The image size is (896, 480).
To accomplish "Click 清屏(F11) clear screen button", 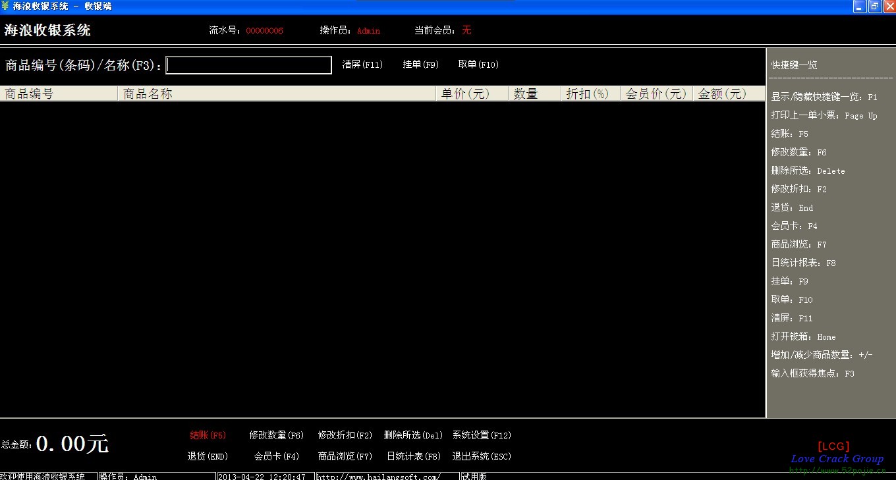I will pos(362,65).
